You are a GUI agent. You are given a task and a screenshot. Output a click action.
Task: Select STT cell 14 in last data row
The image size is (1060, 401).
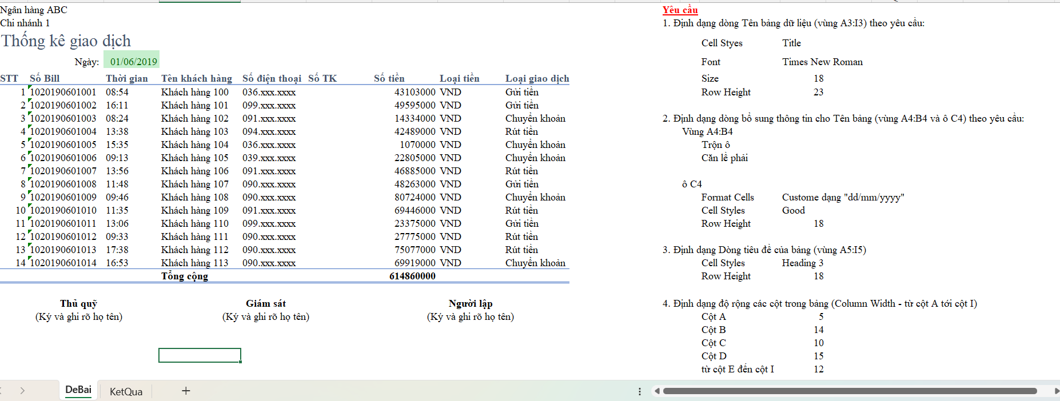click(x=21, y=263)
